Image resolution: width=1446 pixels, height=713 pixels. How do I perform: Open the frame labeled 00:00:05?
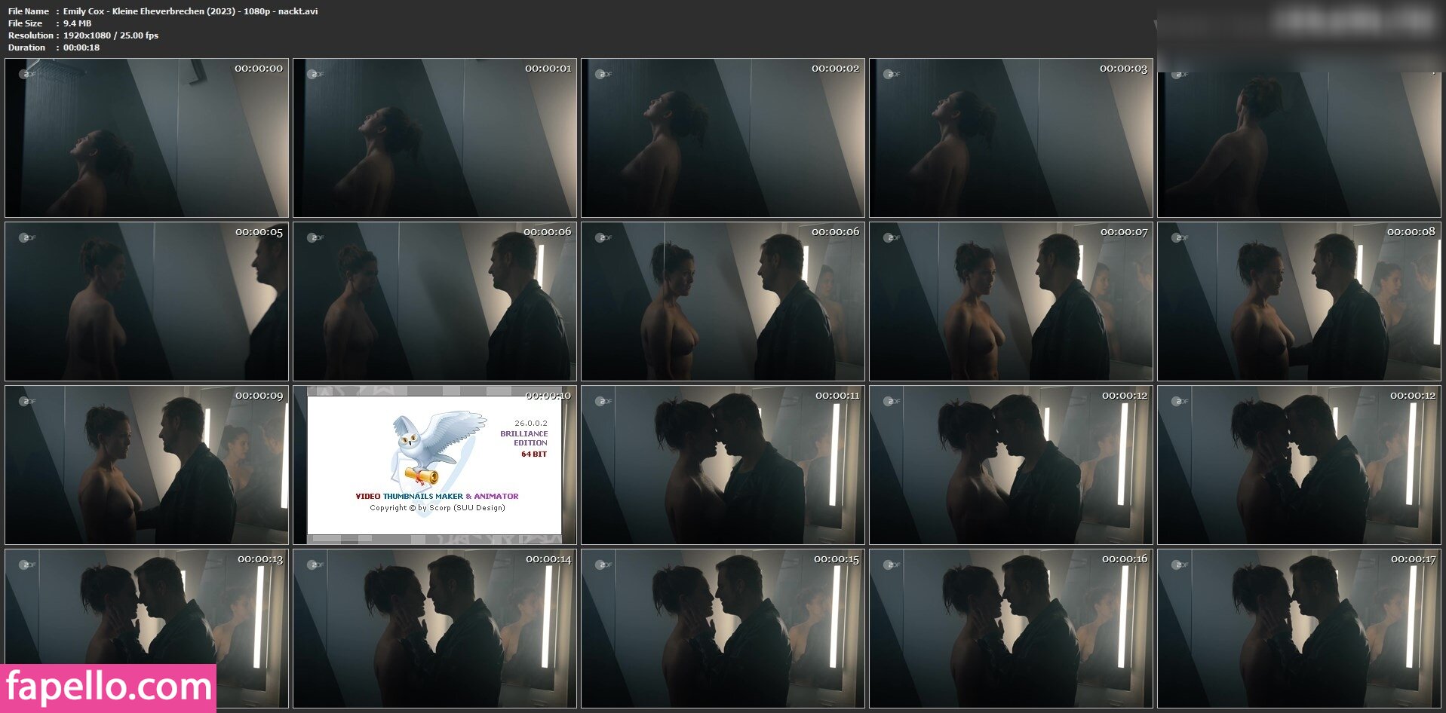coord(146,301)
